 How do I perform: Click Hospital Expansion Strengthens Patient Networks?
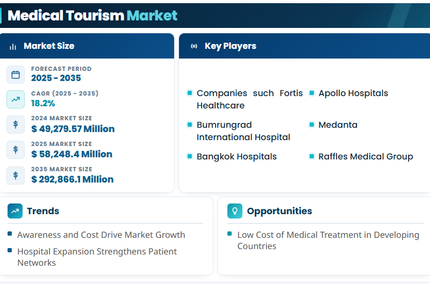pos(97,257)
